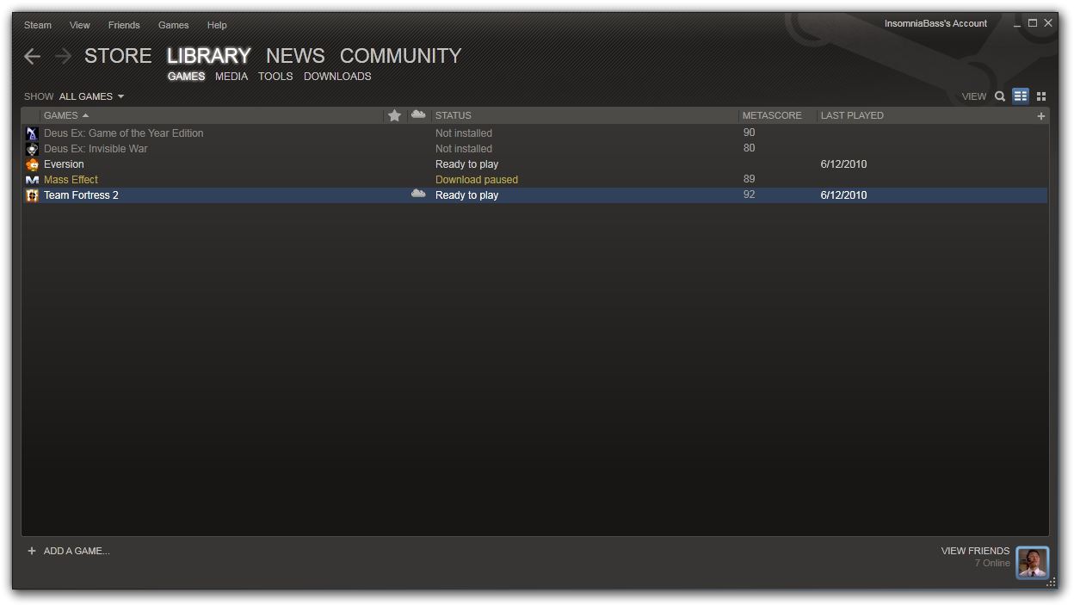Click the Mass Effect game icon
The image size is (1074, 605).
[32, 180]
